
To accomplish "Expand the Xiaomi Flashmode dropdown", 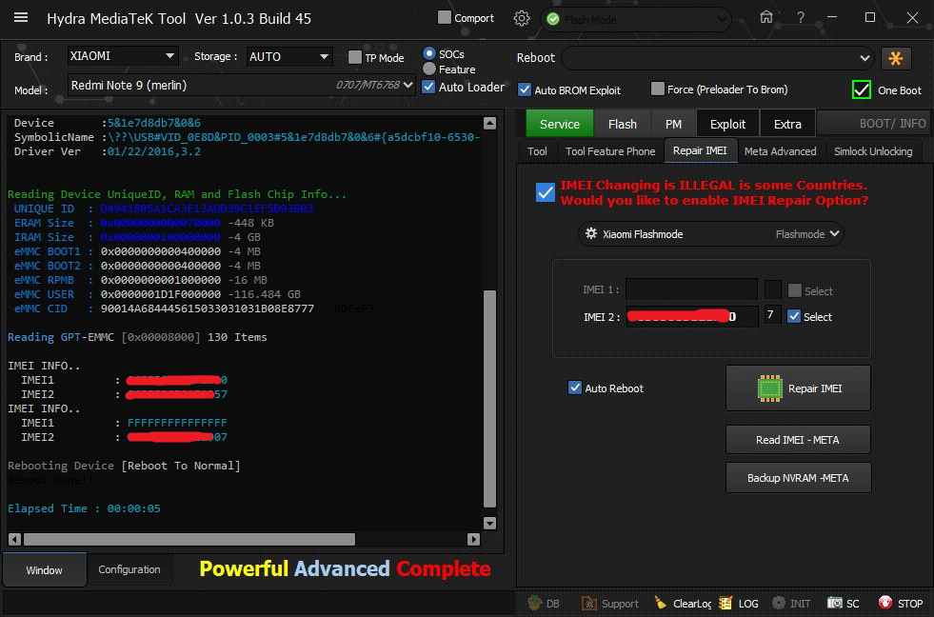I will pyautogui.click(x=712, y=233).
